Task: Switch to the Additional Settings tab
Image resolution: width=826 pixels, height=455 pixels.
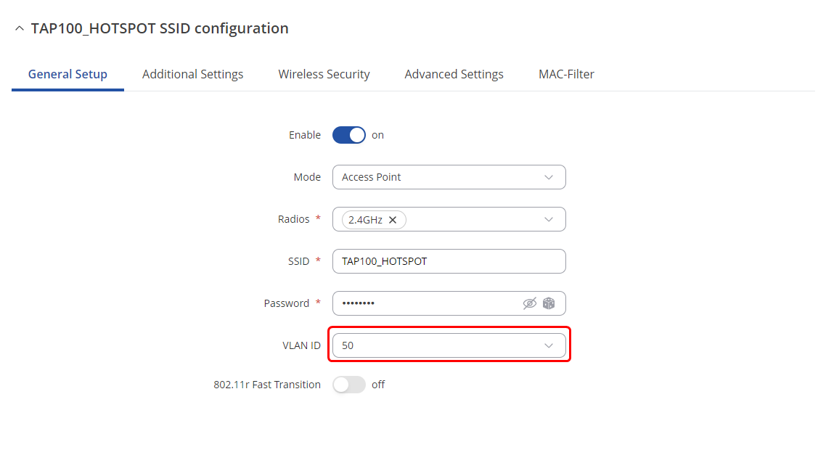Action: click(x=192, y=74)
